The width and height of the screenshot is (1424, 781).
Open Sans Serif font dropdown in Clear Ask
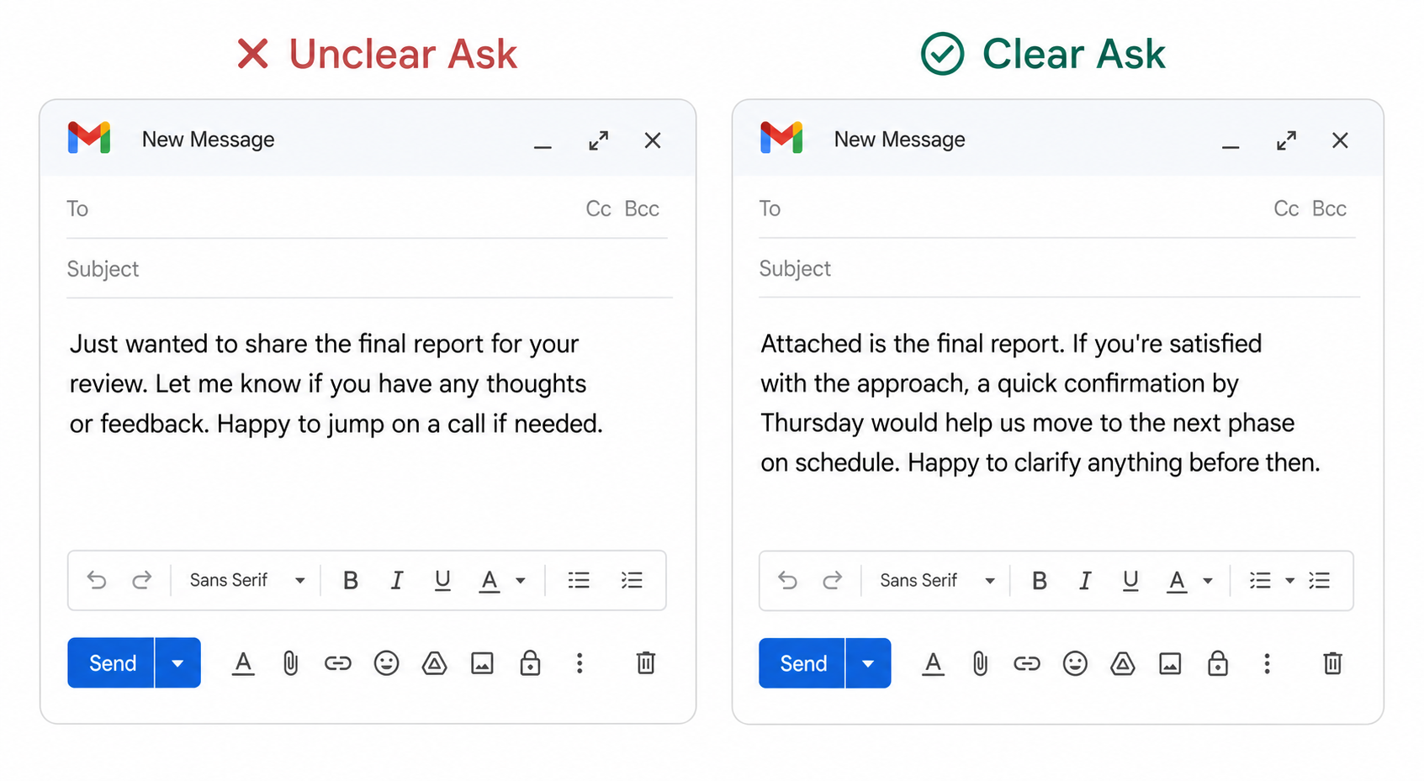tap(937, 581)
